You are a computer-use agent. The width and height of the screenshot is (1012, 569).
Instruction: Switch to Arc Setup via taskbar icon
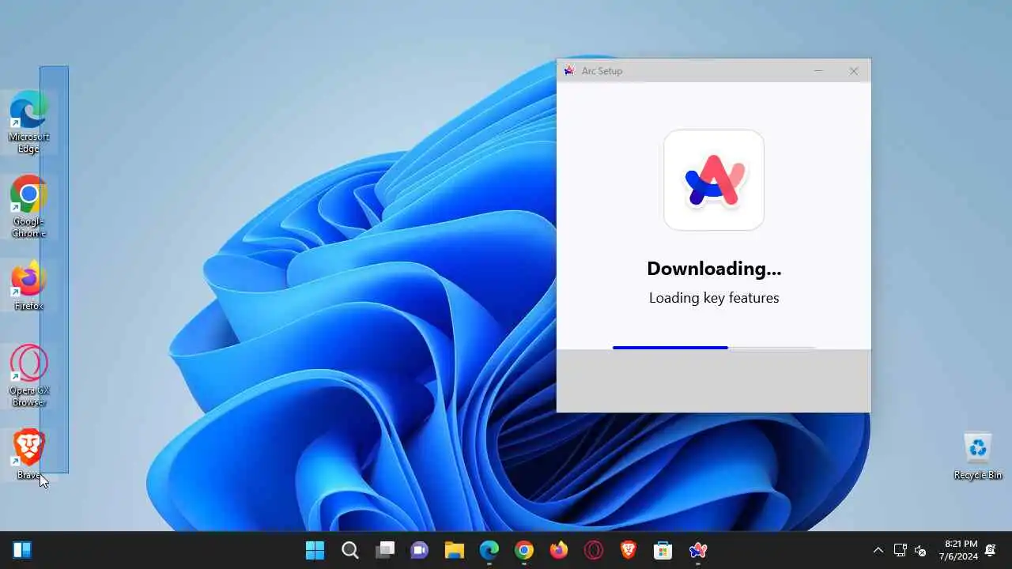coord(697,550)
